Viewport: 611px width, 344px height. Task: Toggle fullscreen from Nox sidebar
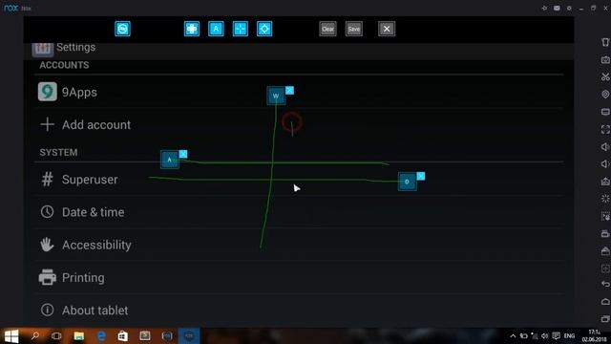click(x=605, y=129)
